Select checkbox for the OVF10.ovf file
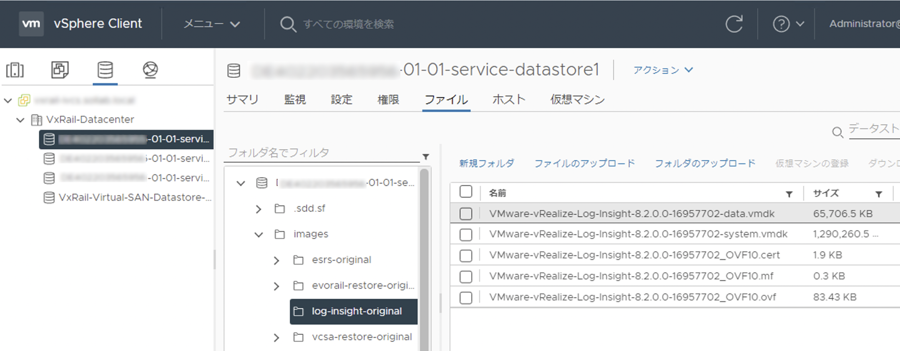This screenshot has width=900, height=351. point(466,298)
